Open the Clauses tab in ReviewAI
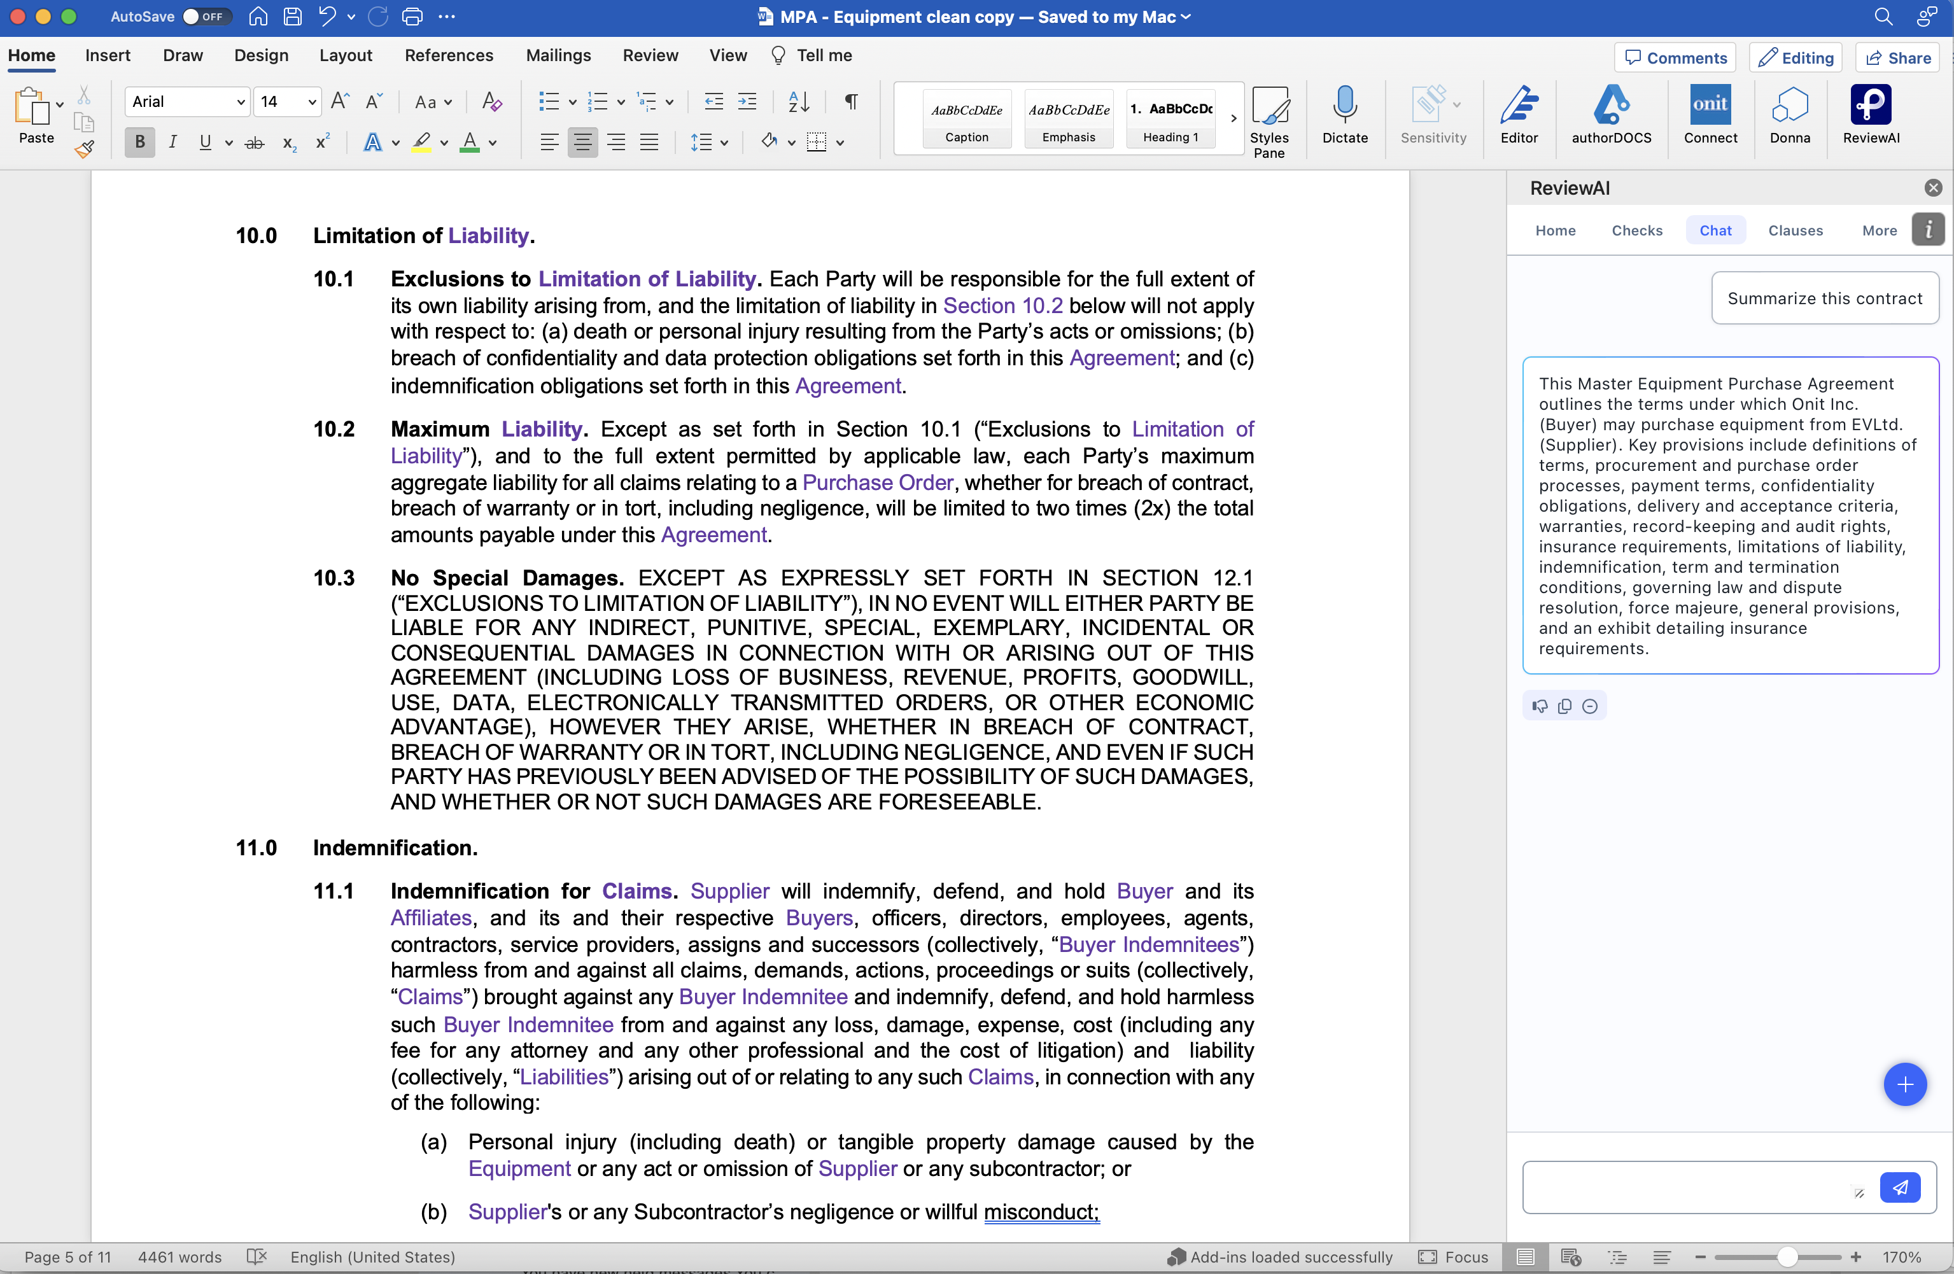The height and width of the screenshot is (1274, 1954). coord(1795,230)
